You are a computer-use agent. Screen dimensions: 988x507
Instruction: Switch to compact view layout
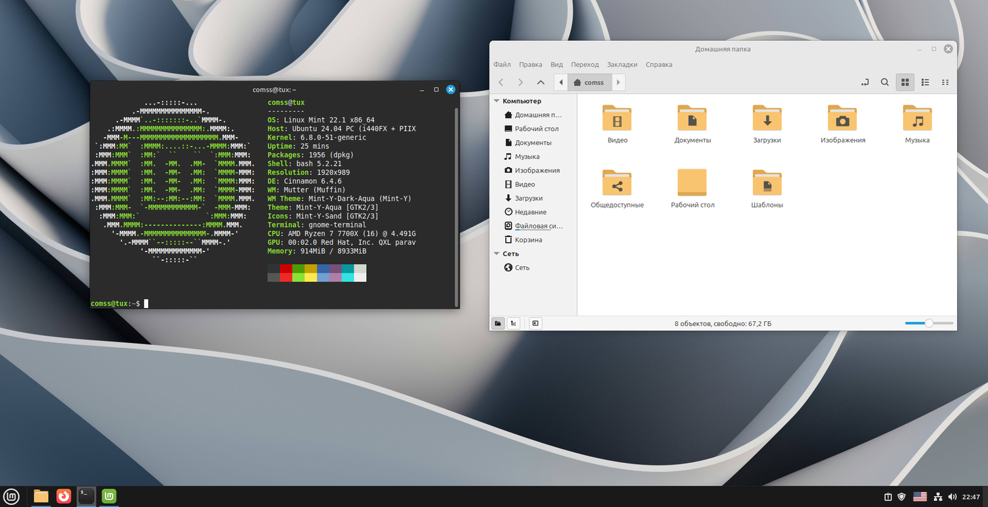click(945, 82)
